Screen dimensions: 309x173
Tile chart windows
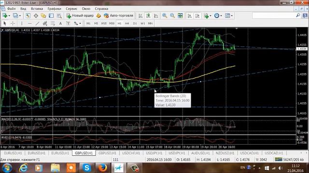pos(180,16)
